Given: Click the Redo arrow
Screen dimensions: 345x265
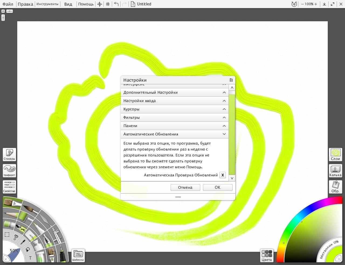Looking at the screenshot, I should 124,4.
